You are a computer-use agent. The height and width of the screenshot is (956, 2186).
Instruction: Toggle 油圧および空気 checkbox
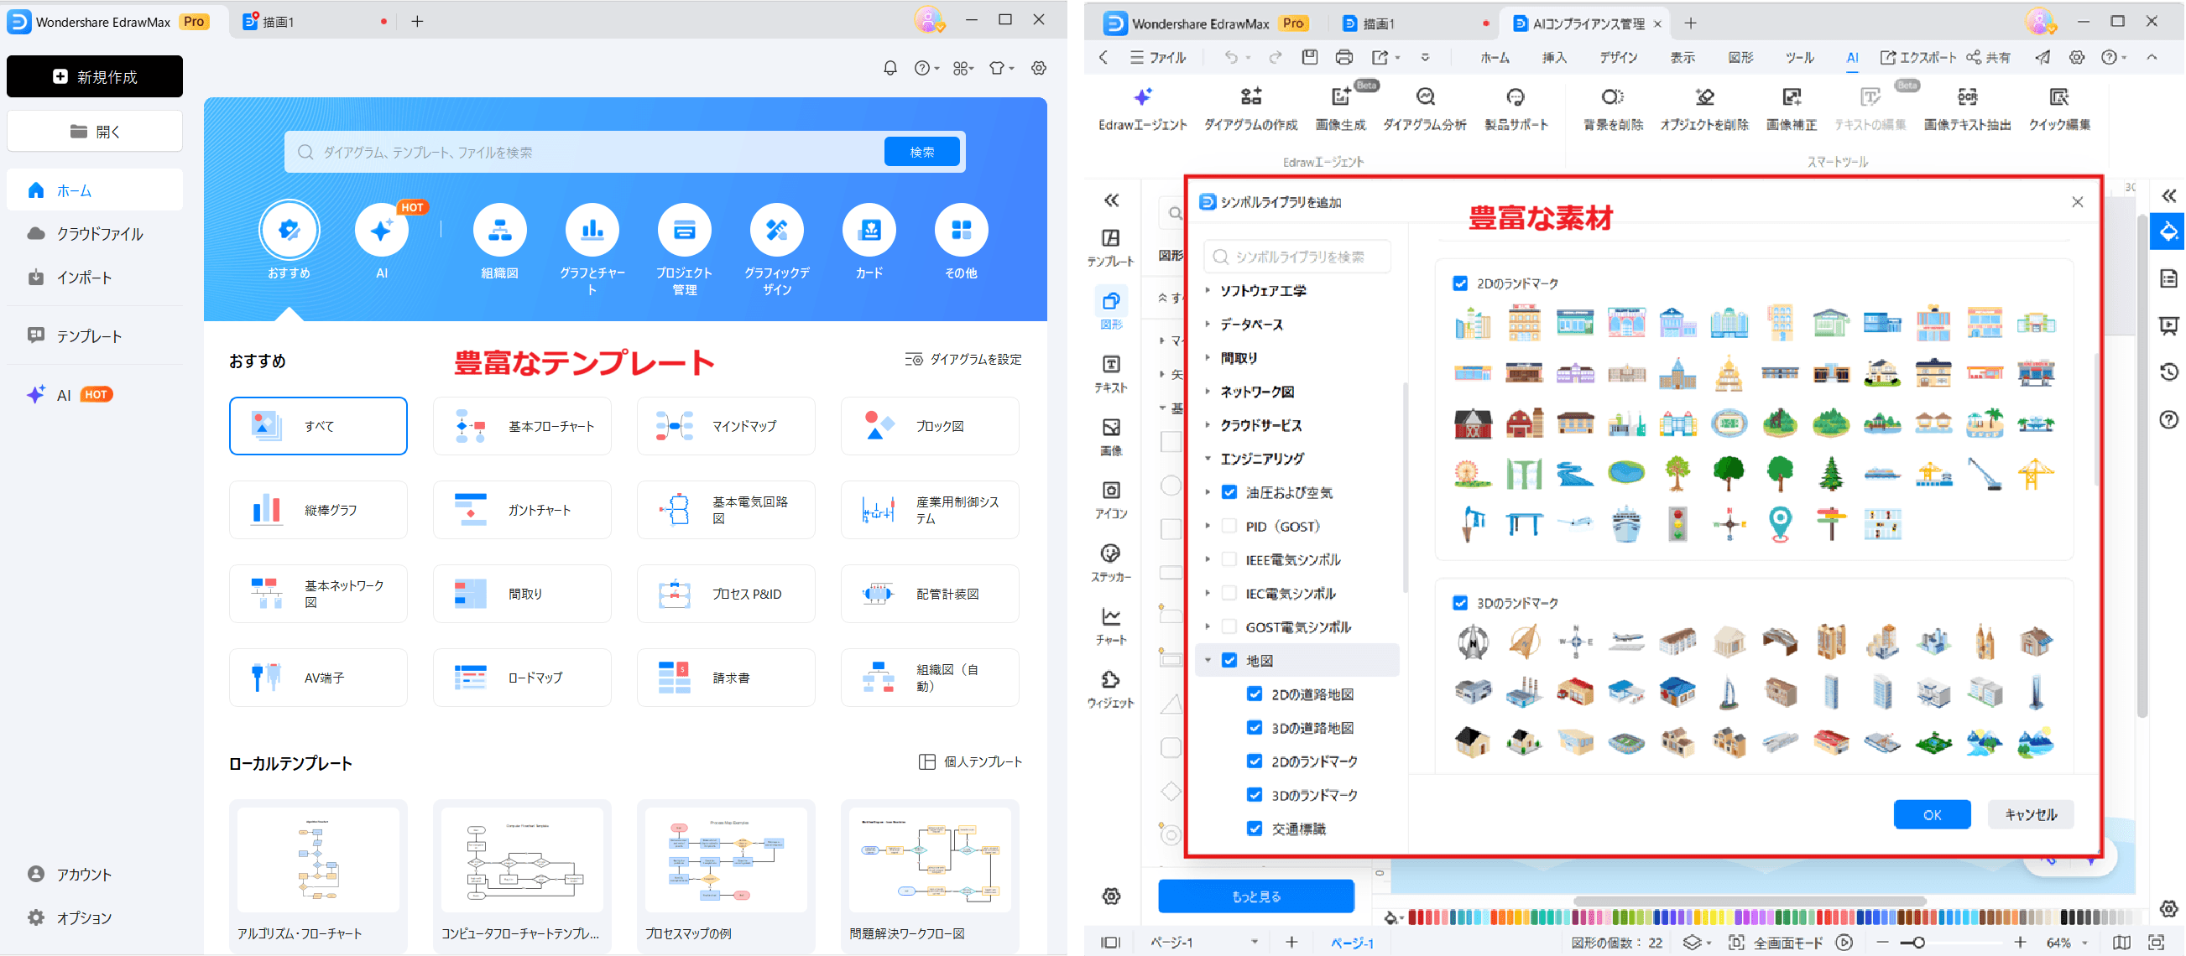click(1229, 492)
